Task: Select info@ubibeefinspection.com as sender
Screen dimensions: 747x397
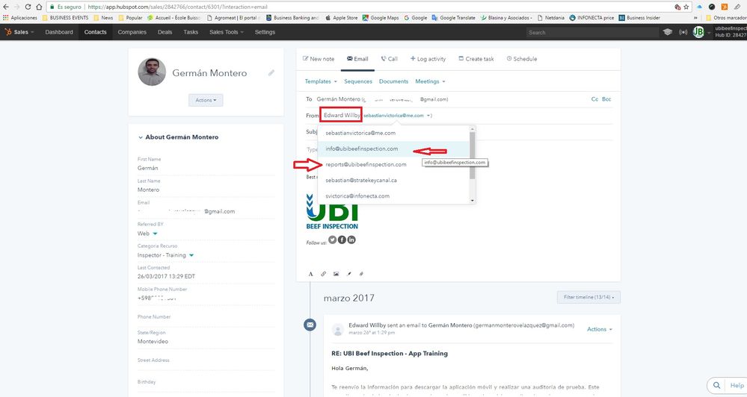Action: [x=393, y=149]
